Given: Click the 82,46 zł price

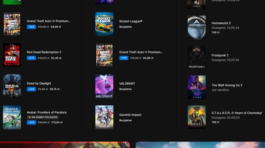Looking at the screenshot, I should 56,58.
